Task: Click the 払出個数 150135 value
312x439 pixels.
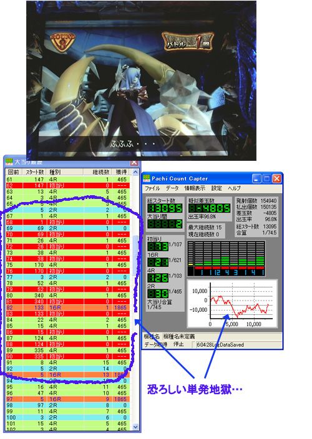Action: (268, 207)
